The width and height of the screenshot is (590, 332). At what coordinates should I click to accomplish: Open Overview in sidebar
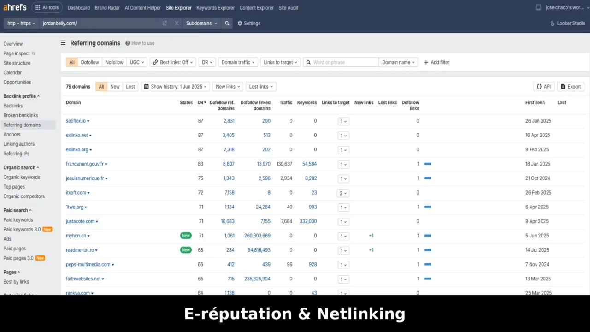(13, 44)
